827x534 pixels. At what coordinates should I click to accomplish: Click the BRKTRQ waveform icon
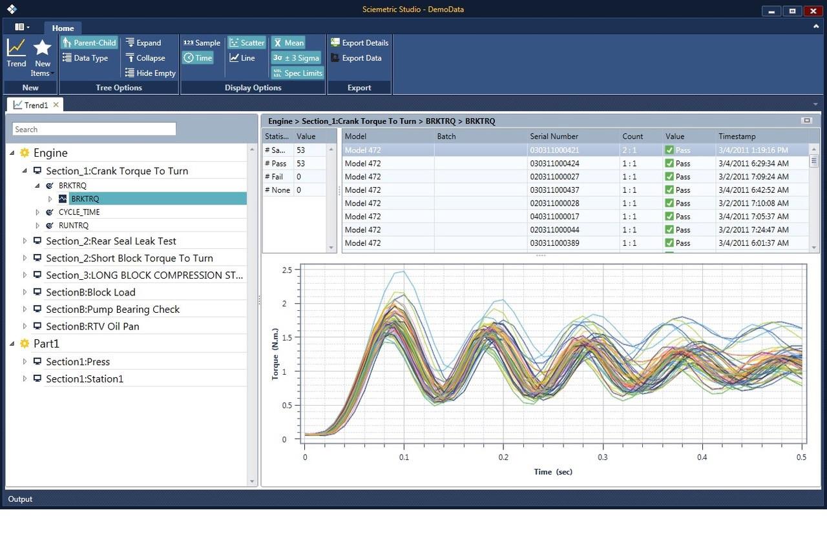[63, 199]
